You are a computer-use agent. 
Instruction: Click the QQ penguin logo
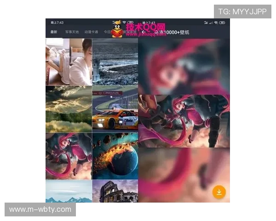pos(117,29)
